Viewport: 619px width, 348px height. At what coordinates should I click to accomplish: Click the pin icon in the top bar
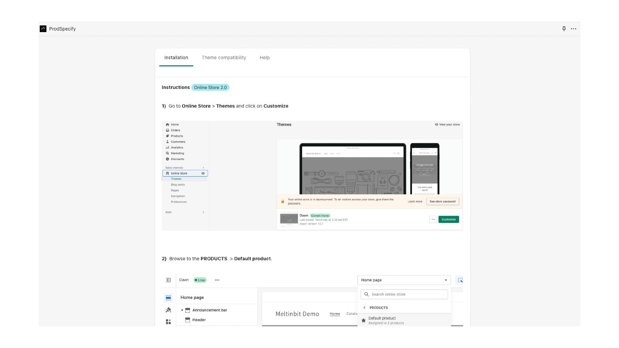pos(564,29)
